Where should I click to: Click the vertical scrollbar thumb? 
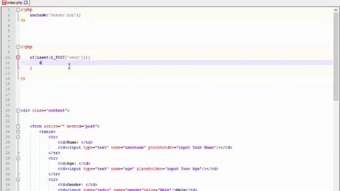click(336, 57)
